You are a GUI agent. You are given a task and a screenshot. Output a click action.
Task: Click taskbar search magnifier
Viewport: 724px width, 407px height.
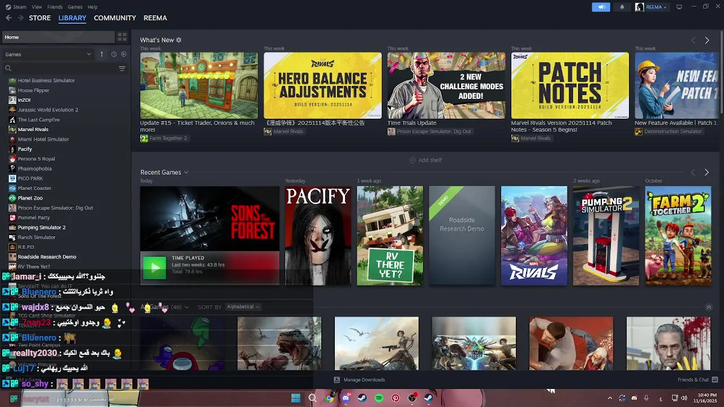coord(312,398)
